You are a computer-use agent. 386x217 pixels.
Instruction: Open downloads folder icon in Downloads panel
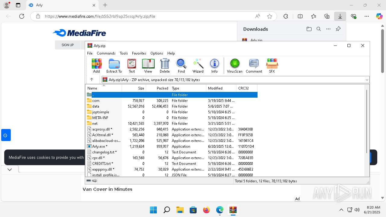point(309,29)
